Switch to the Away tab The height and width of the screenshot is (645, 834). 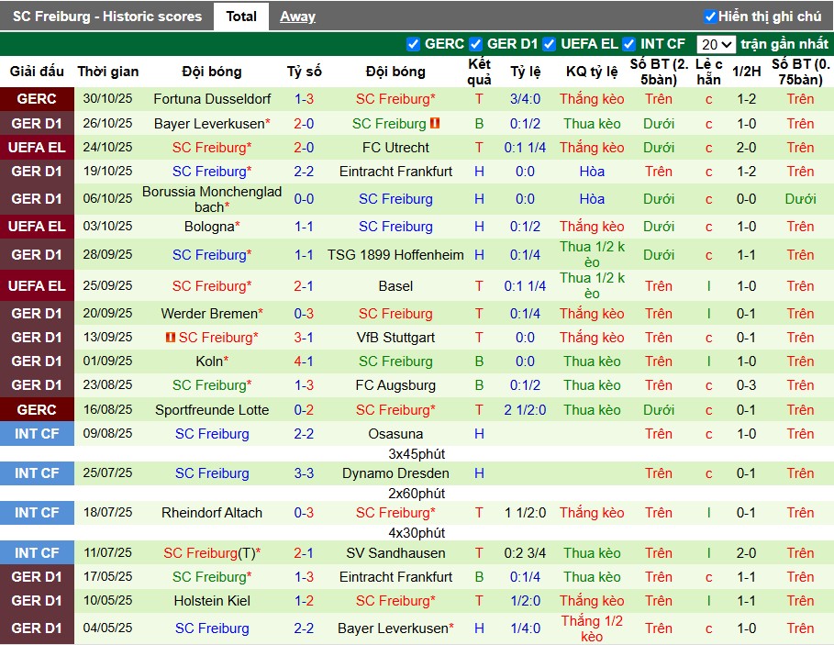tap(297, 17)
